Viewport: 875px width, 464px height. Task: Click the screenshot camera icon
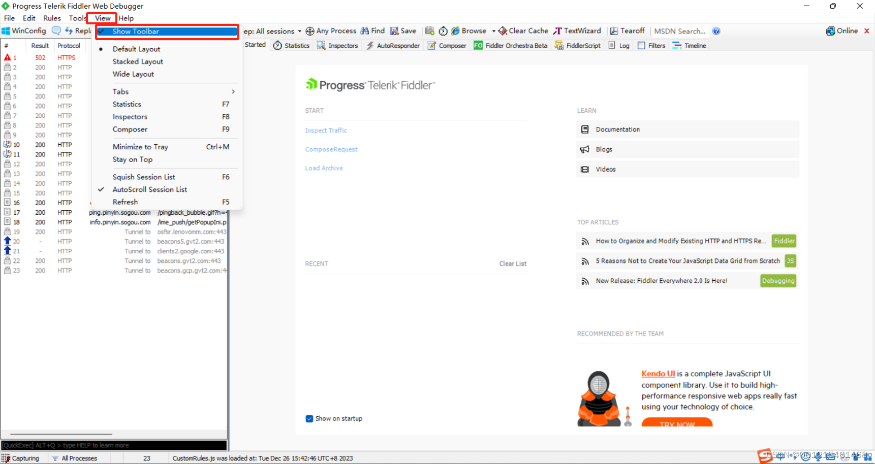click(430, 31)
